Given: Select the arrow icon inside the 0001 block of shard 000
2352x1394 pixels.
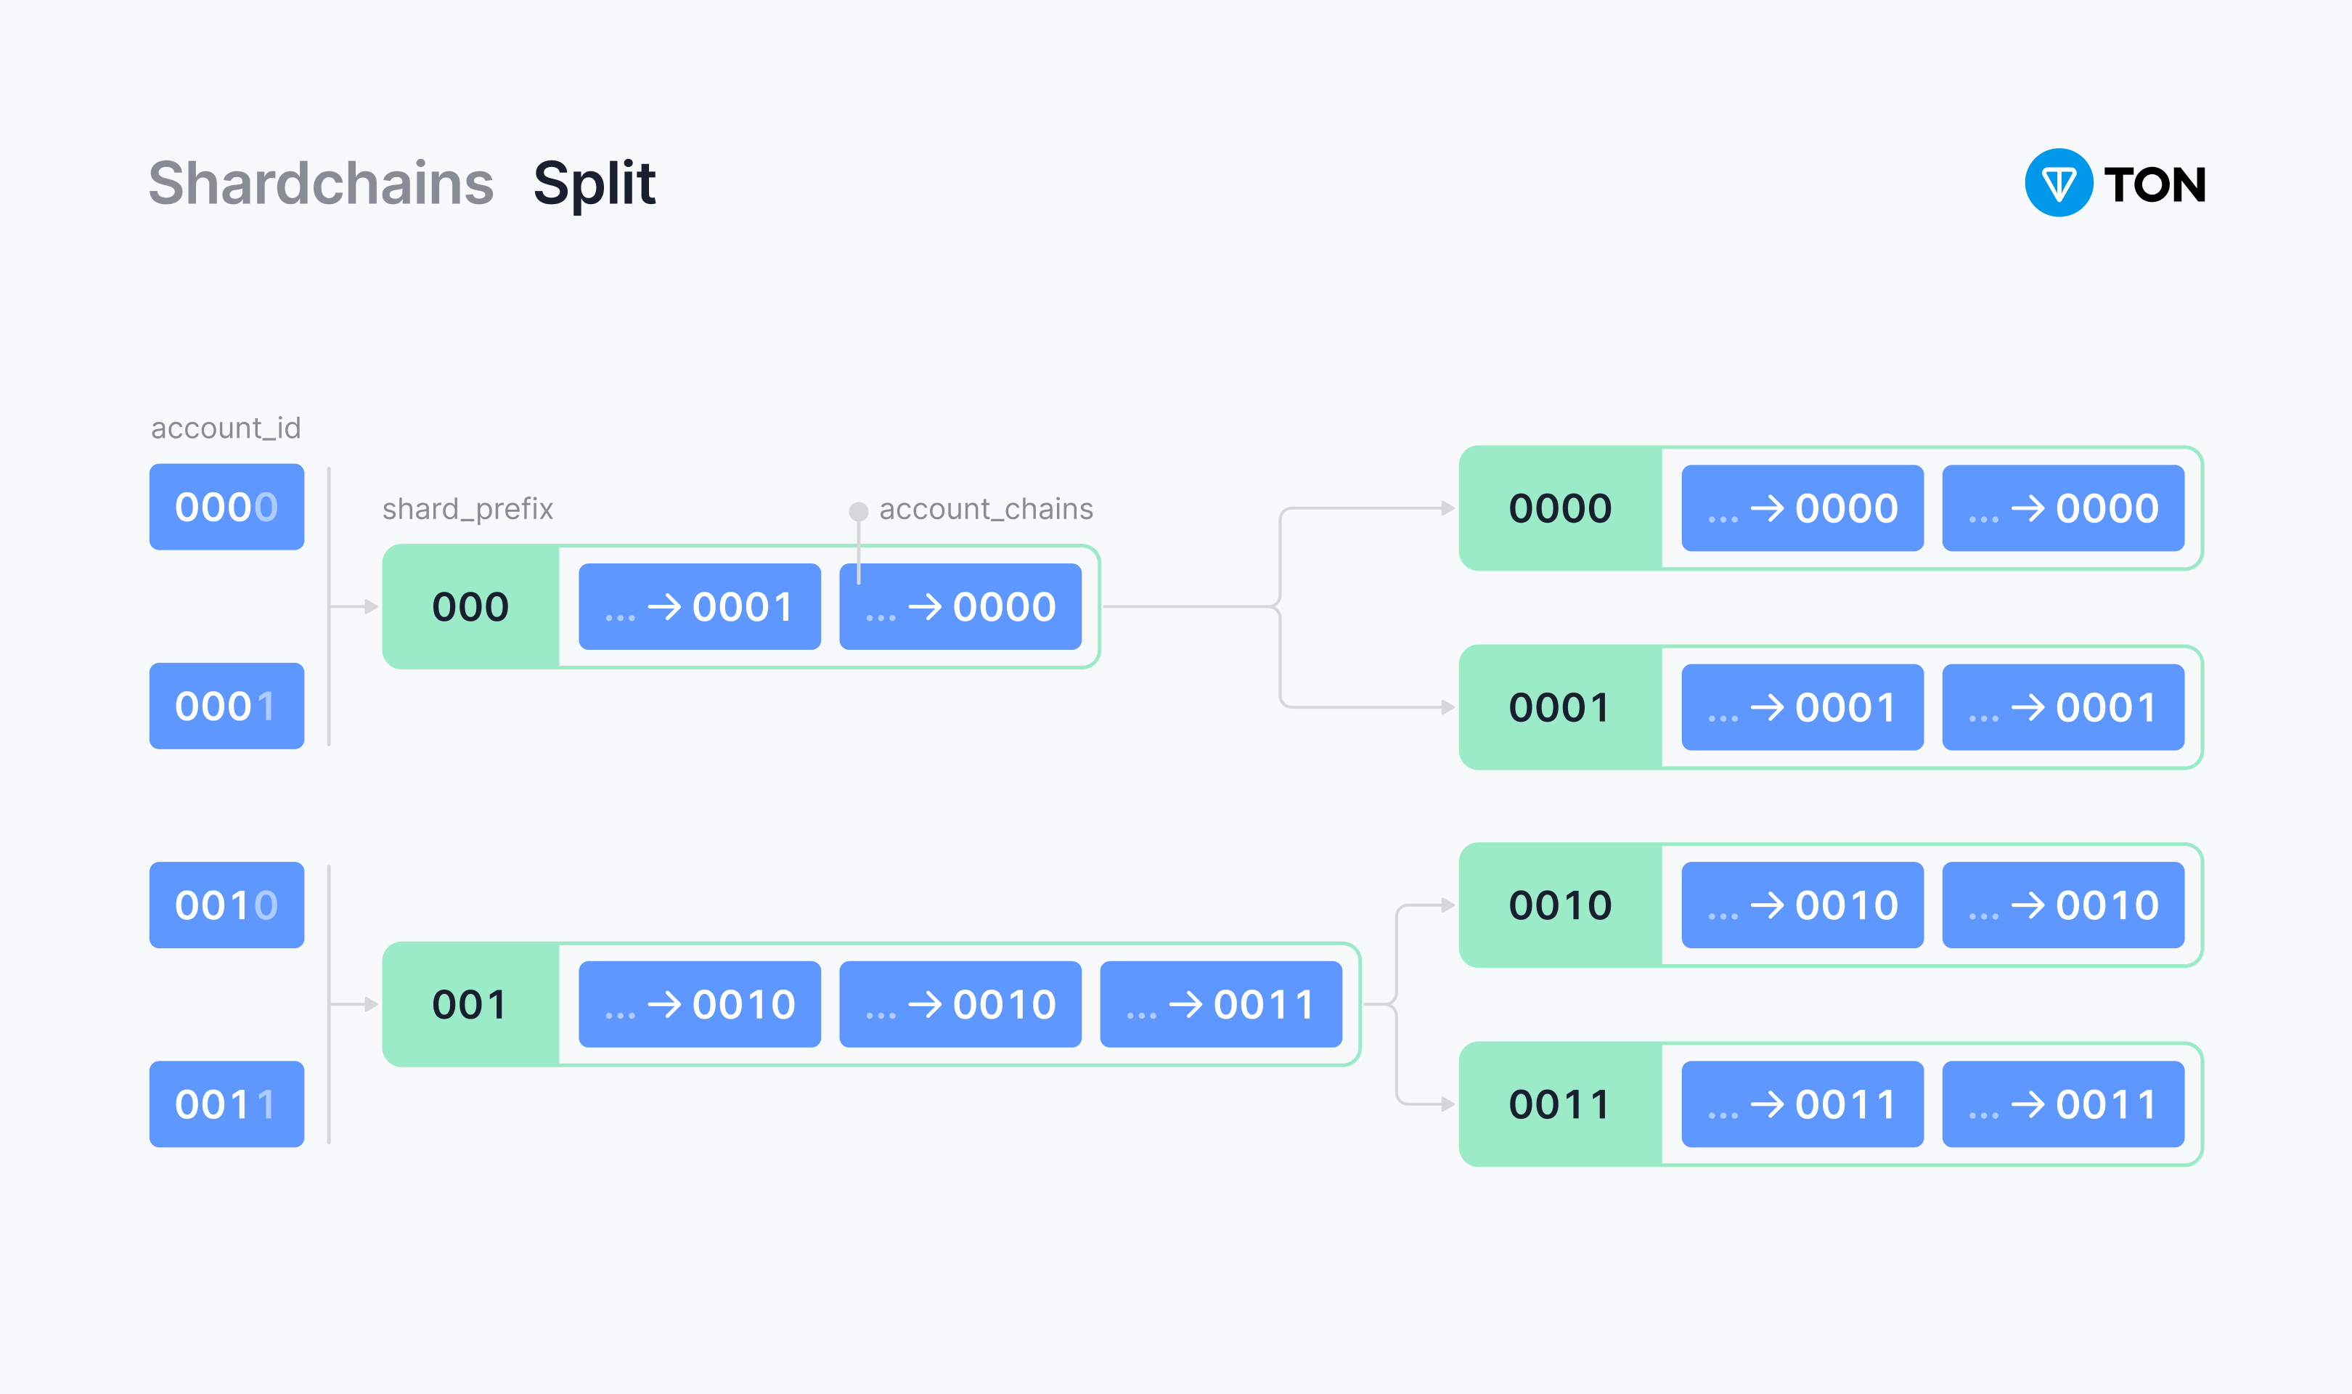Looking at the screenshot, I should (665, 608).
